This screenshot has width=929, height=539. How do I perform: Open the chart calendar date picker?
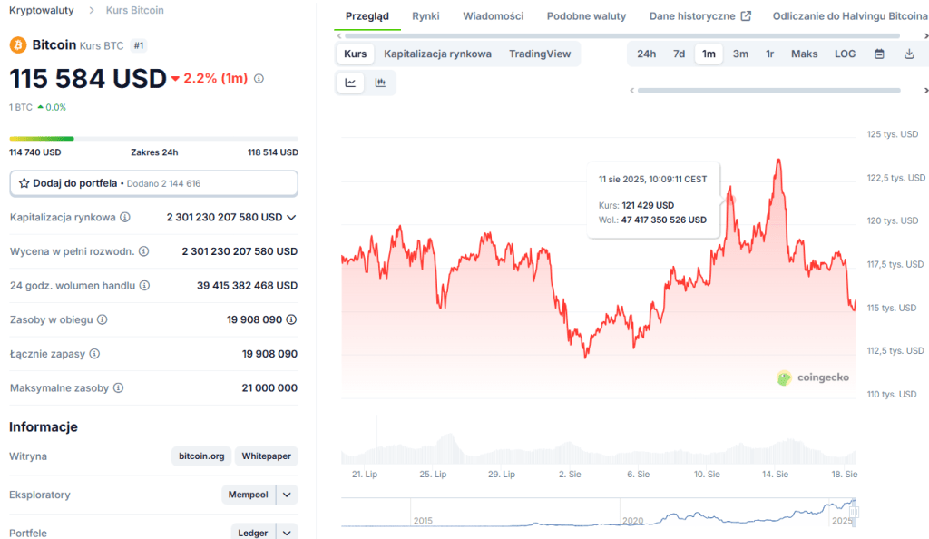[x=879, y=54]
